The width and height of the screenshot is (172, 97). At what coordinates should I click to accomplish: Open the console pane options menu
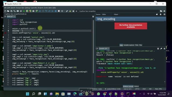pos(164,48)
